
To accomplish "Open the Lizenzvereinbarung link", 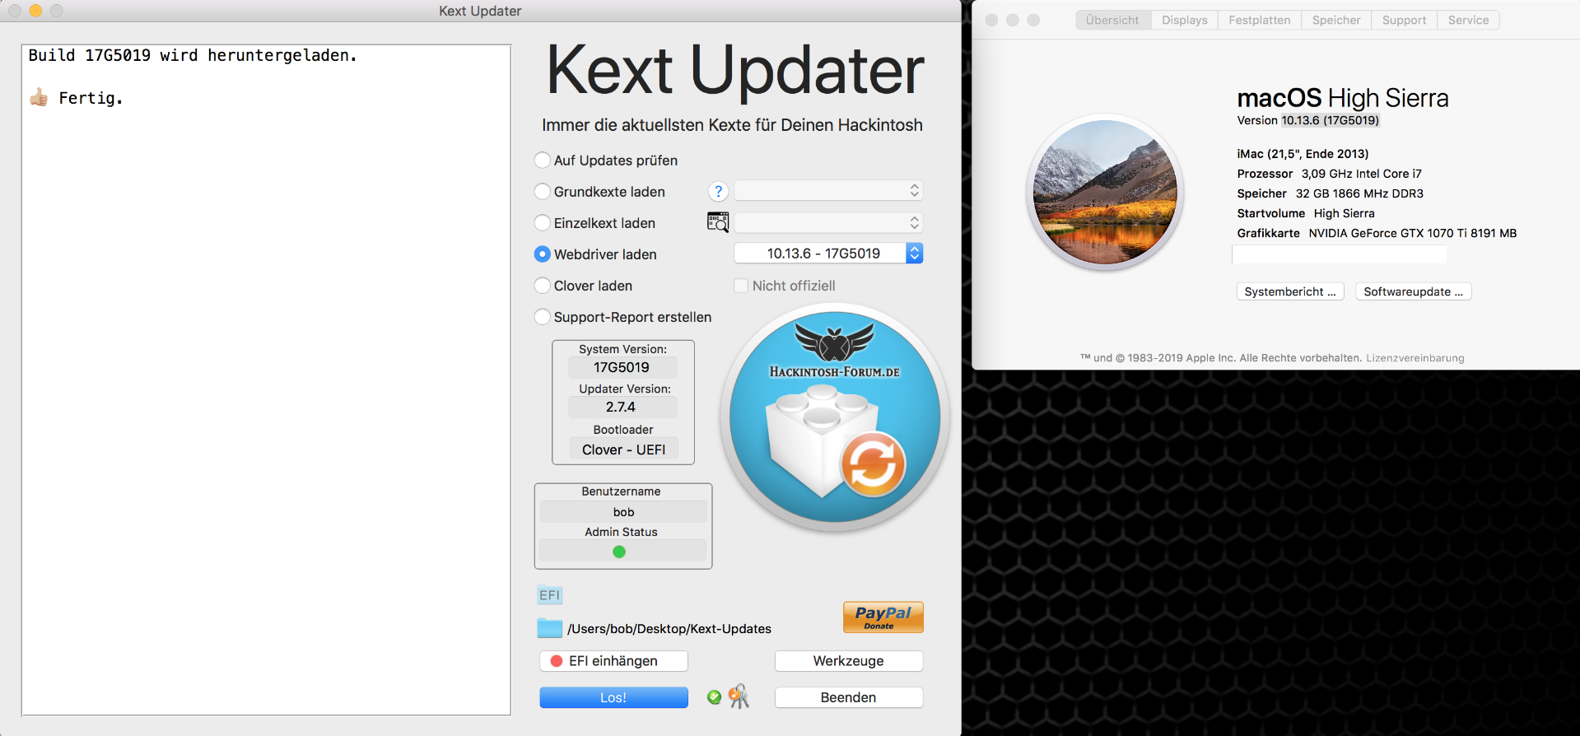I will 1415,358.
